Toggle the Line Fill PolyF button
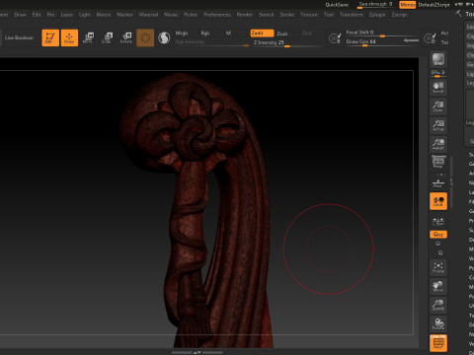 pyautogui.click(x=438, y=343)
